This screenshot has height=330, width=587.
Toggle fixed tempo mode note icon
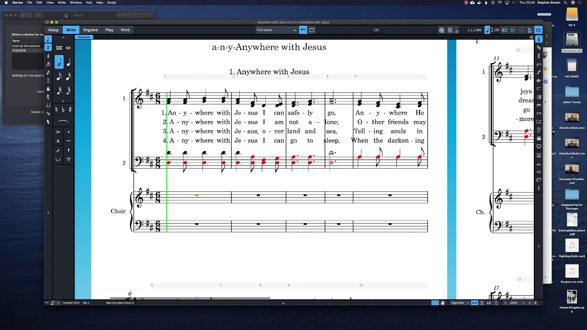487,30
